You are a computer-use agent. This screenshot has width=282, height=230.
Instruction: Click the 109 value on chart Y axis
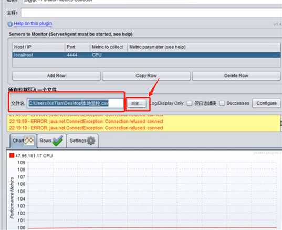pyautogui.click(x=22, y=163)
